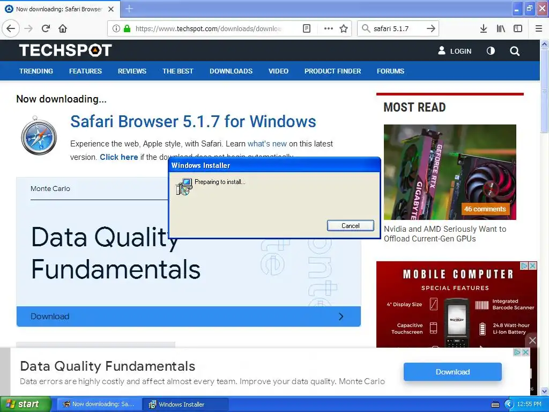The width and height of the screenshot is (549, 412).
Task: Click the LOGIN user link
Action: click(x=455, y=51)
